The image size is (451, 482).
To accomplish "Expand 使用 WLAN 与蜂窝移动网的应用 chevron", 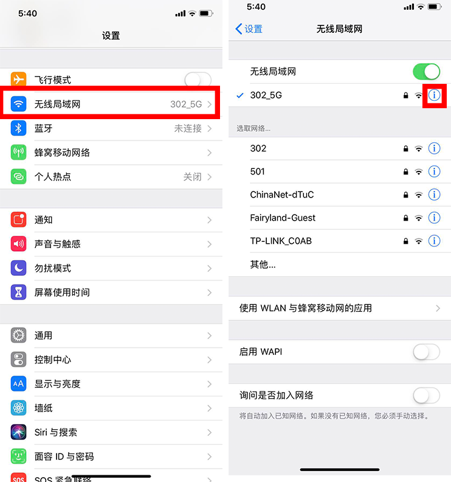I will click(438, 308).
